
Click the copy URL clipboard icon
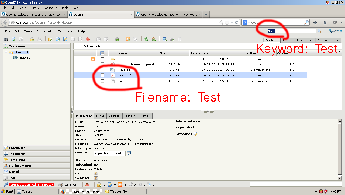click(x=96, y=173)
